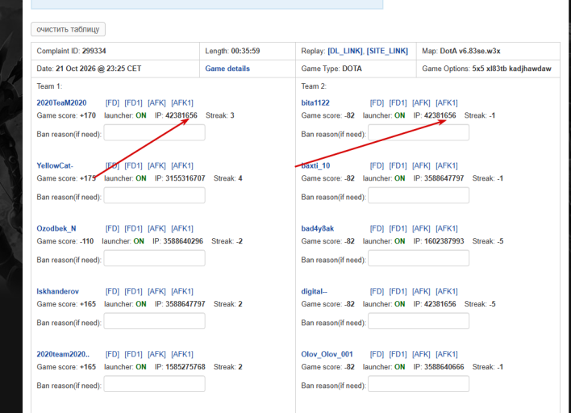
Task: Mark 2020TeaM2020 with [FD]
Action: (x=112, y=102)
